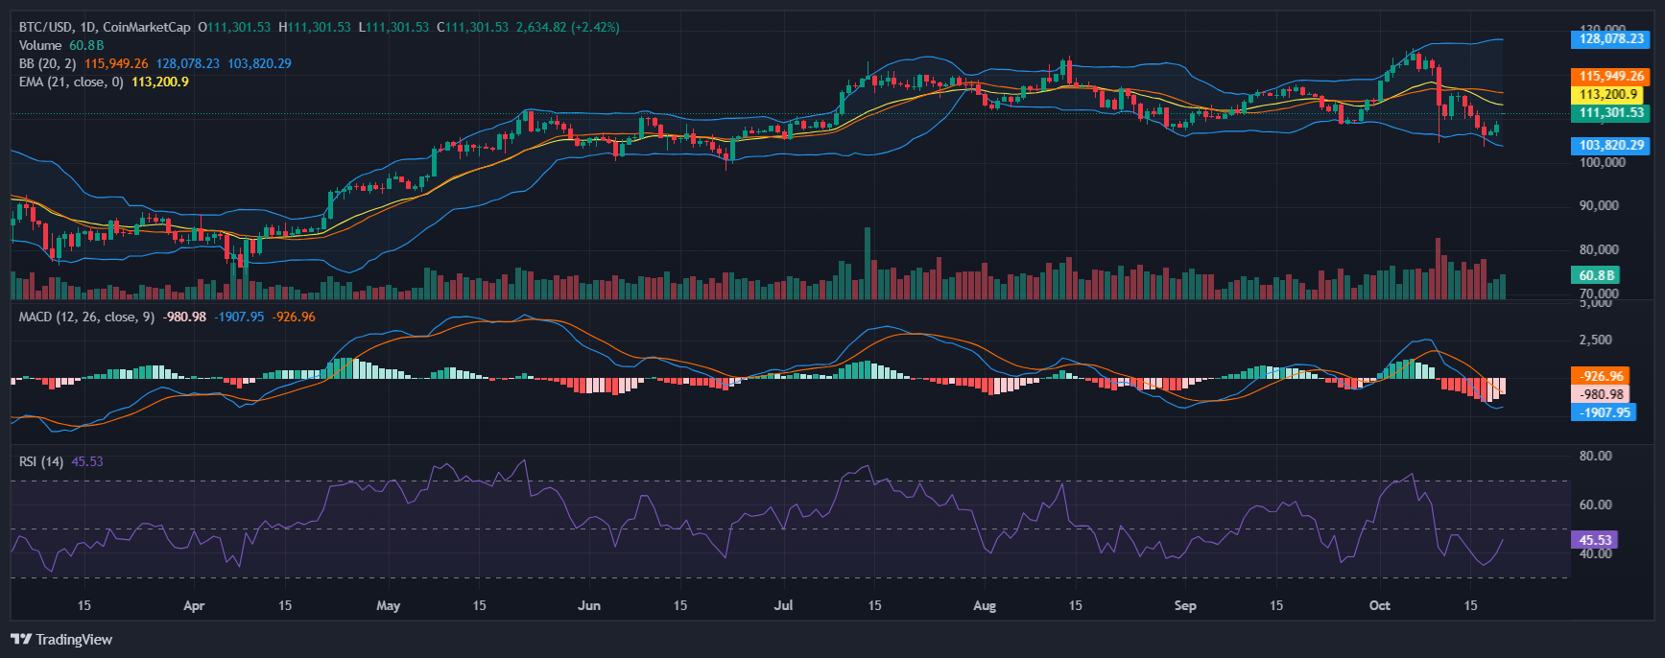This screenshot has width=1665, height=658.
Task: Click the TradingView logo icon
Action: 21,640
